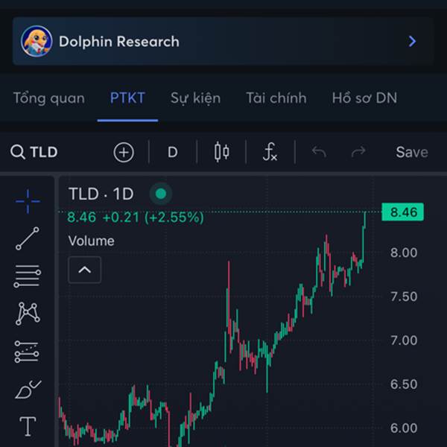The width and height of the screenshot is (447, 447).
Task: Save the chart layout
Action: 412,152
